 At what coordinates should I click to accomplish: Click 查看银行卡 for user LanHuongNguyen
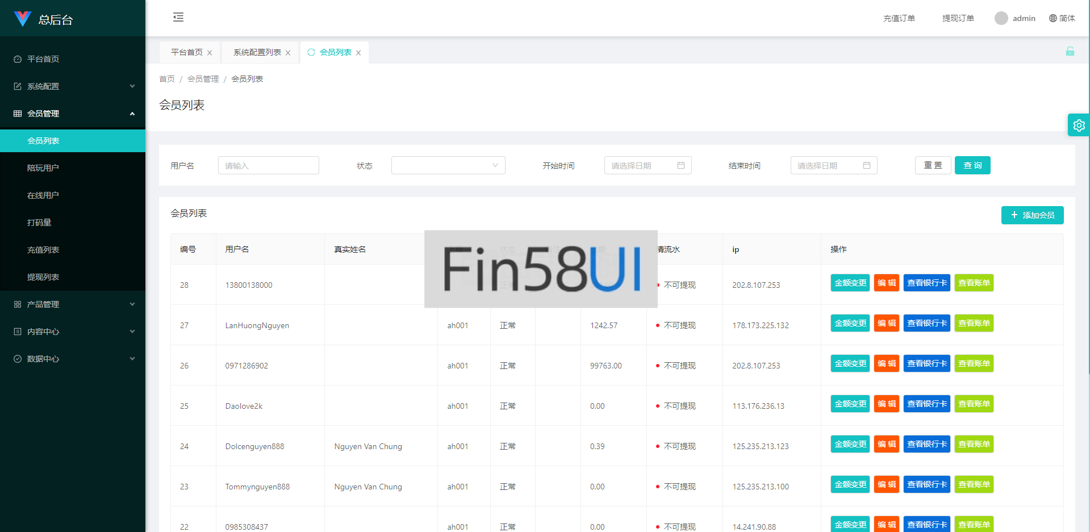pyautogui.click(x=926, y=323)
